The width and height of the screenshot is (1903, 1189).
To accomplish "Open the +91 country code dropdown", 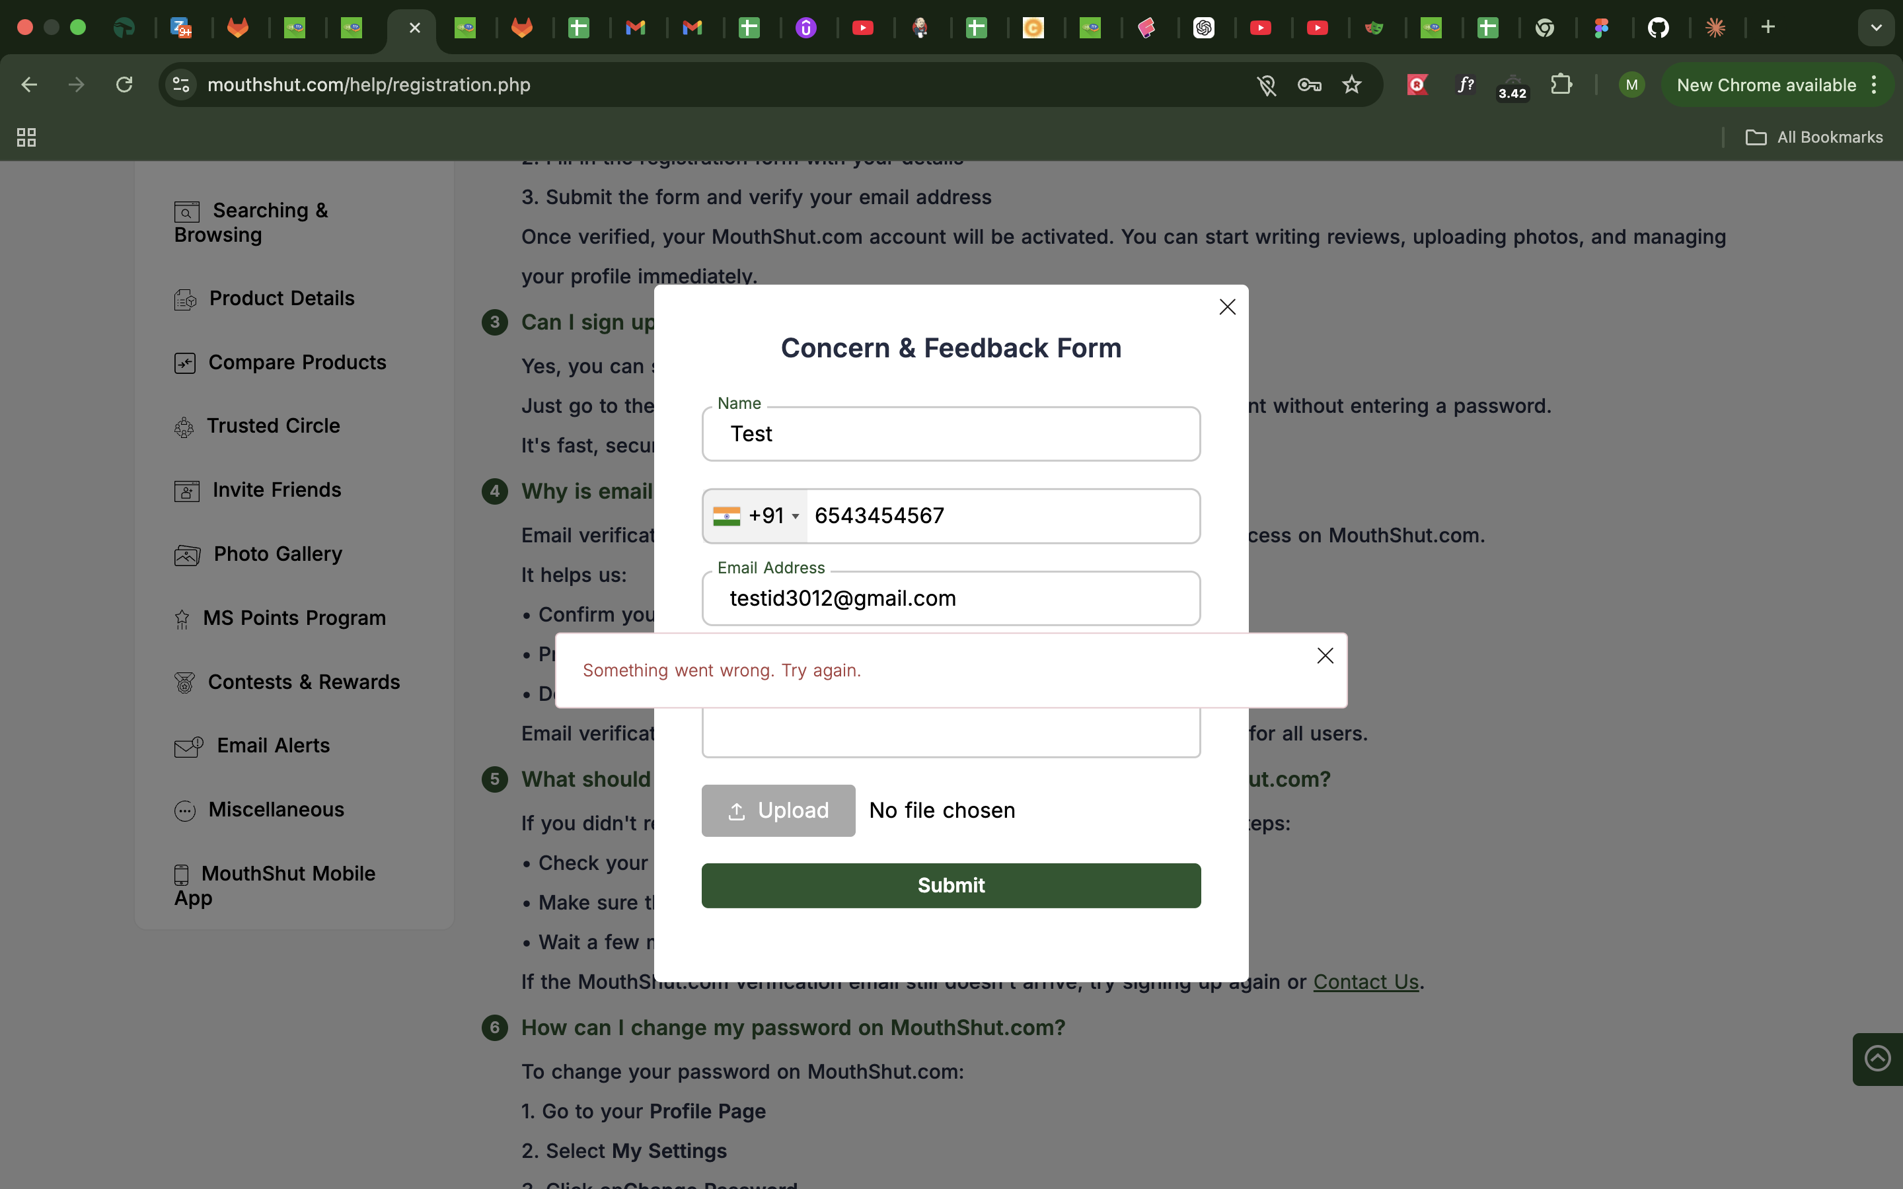I will coord(756,516).
